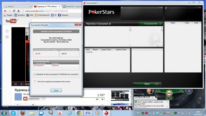The height and width of the screenshot is (116, 206).
Task: Open the Sportbox bookmark
Action: tap(20, 15)
